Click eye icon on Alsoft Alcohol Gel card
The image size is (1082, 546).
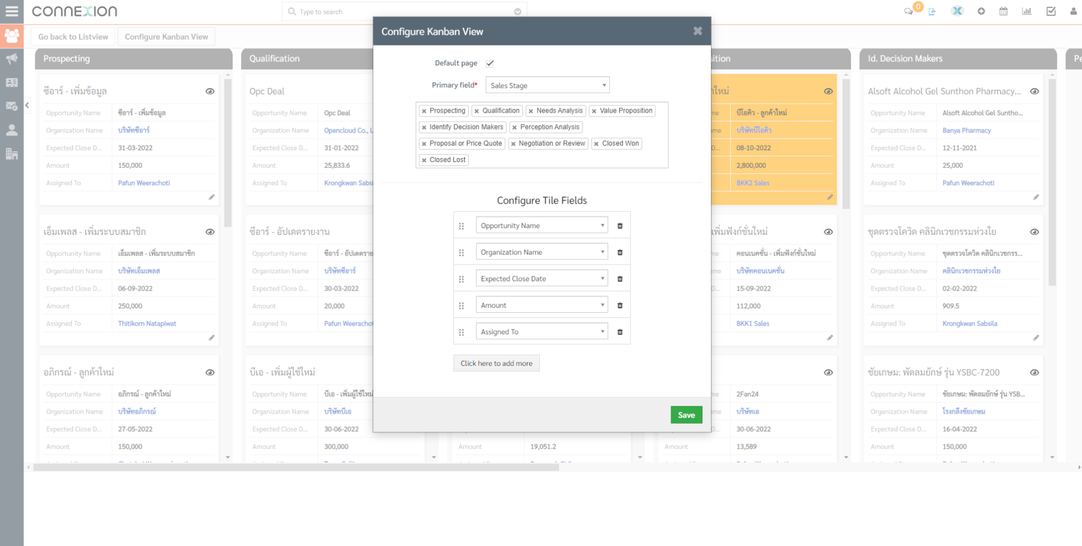(1034, 92)
